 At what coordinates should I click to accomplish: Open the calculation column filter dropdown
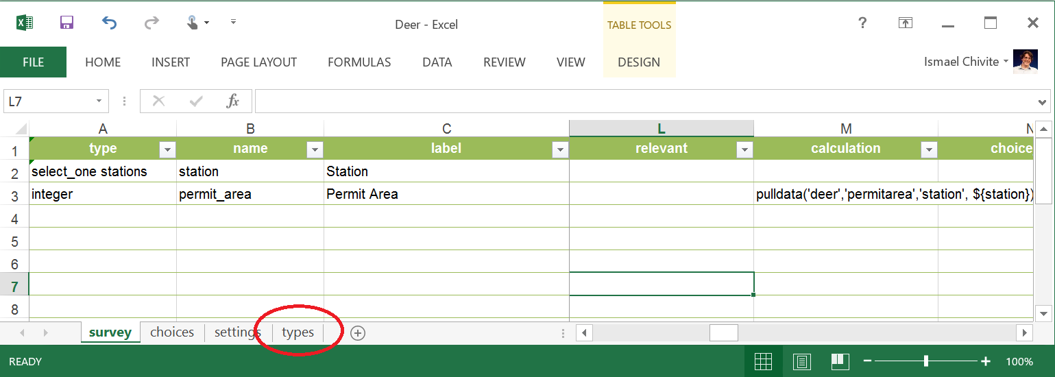pyautogui.click(x=929, y=149)
